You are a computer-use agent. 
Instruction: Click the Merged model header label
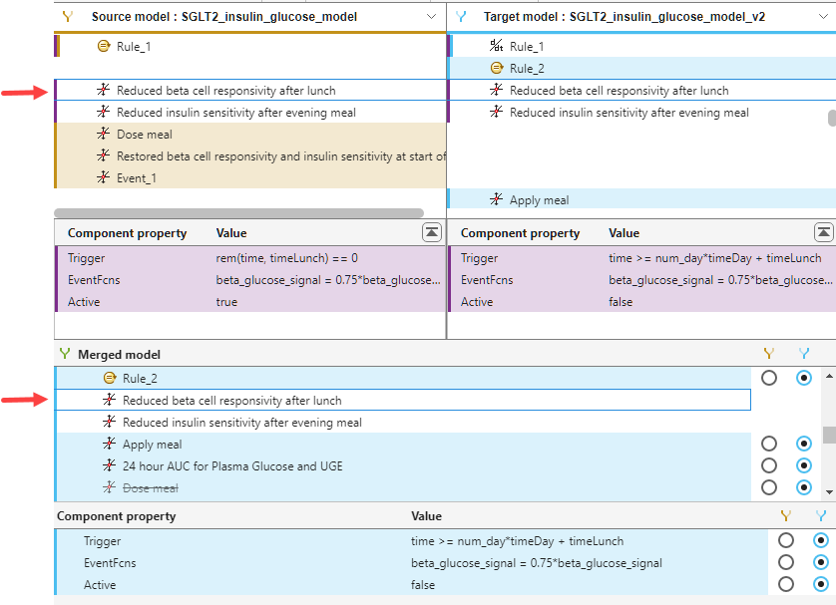pos(119,354)
